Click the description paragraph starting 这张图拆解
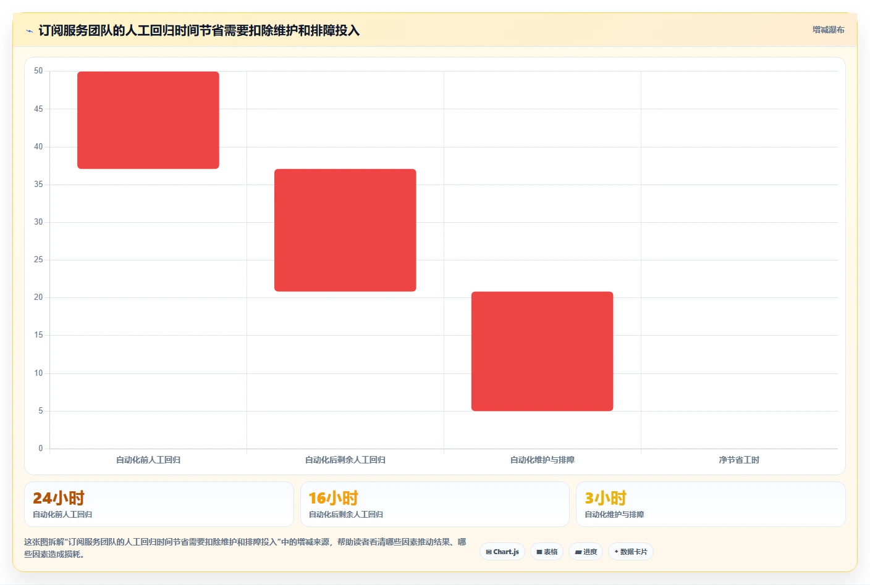Image resolution: width=870 pixels, height=585 pixels. (245, 548)
